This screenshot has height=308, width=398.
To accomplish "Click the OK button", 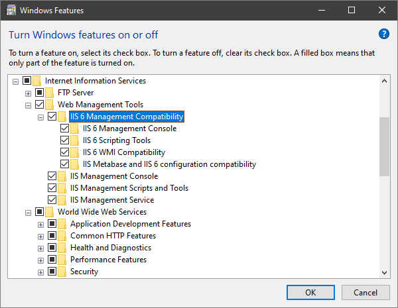I will (310, 293).
